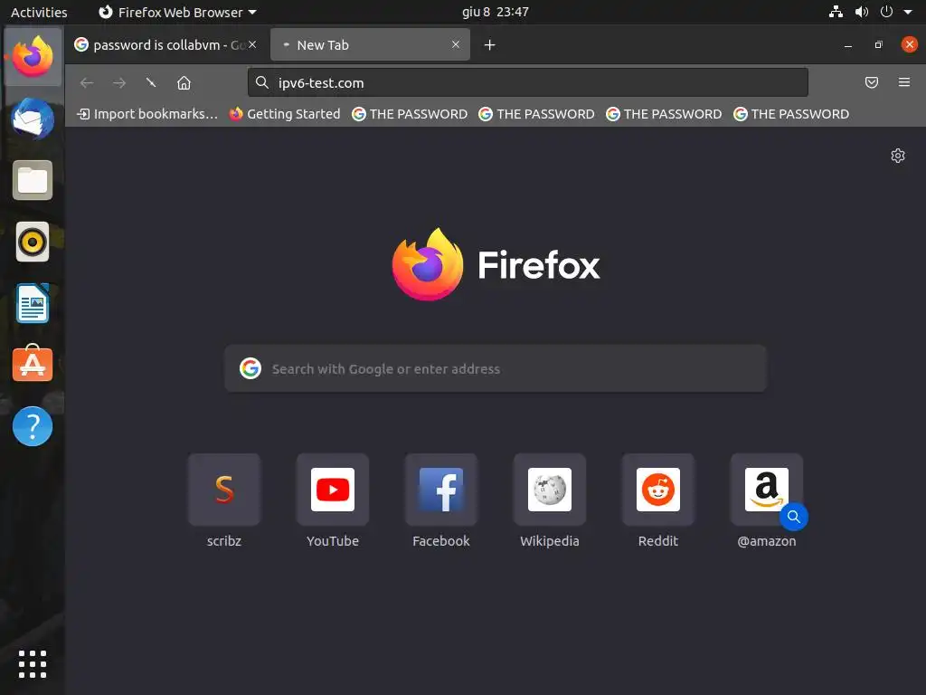Click the URL bar with ipv6-test.com
This screenshot has width=926, height=695.
(527, 82)
